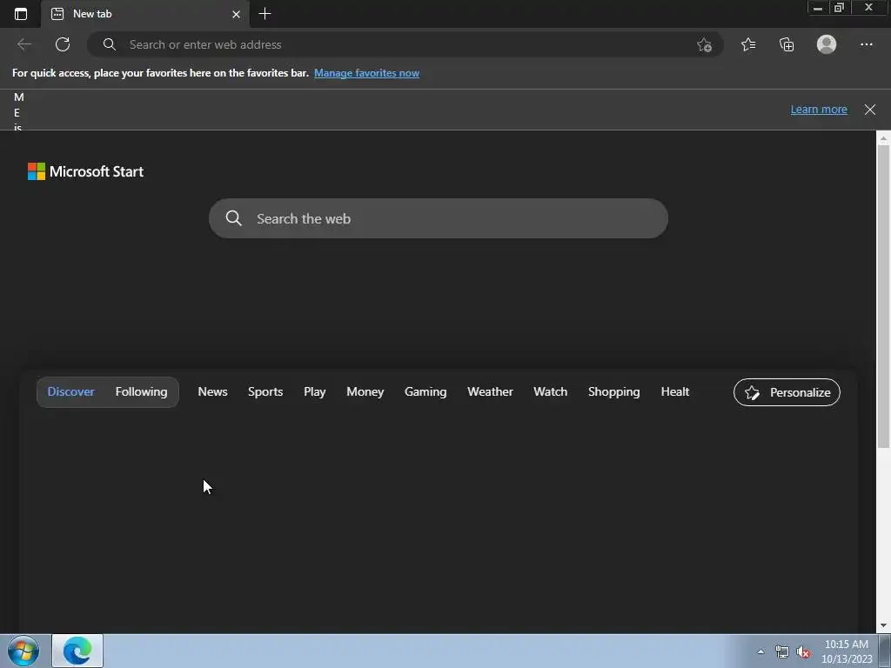
Task: Click the scrollbar up arrow
Action: tap(883, 137)
